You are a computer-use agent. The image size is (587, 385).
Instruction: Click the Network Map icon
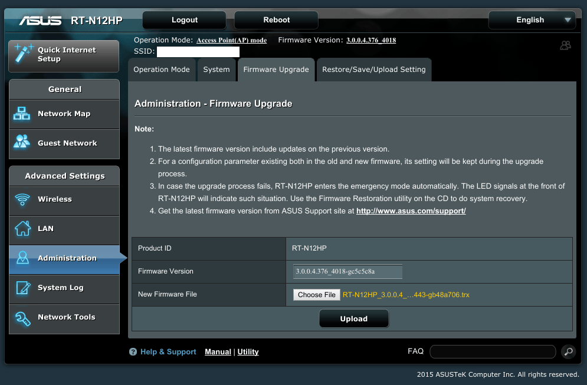click(22, 113)
